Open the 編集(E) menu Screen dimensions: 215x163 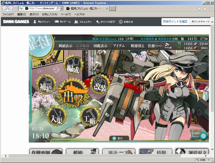[21, 14]
